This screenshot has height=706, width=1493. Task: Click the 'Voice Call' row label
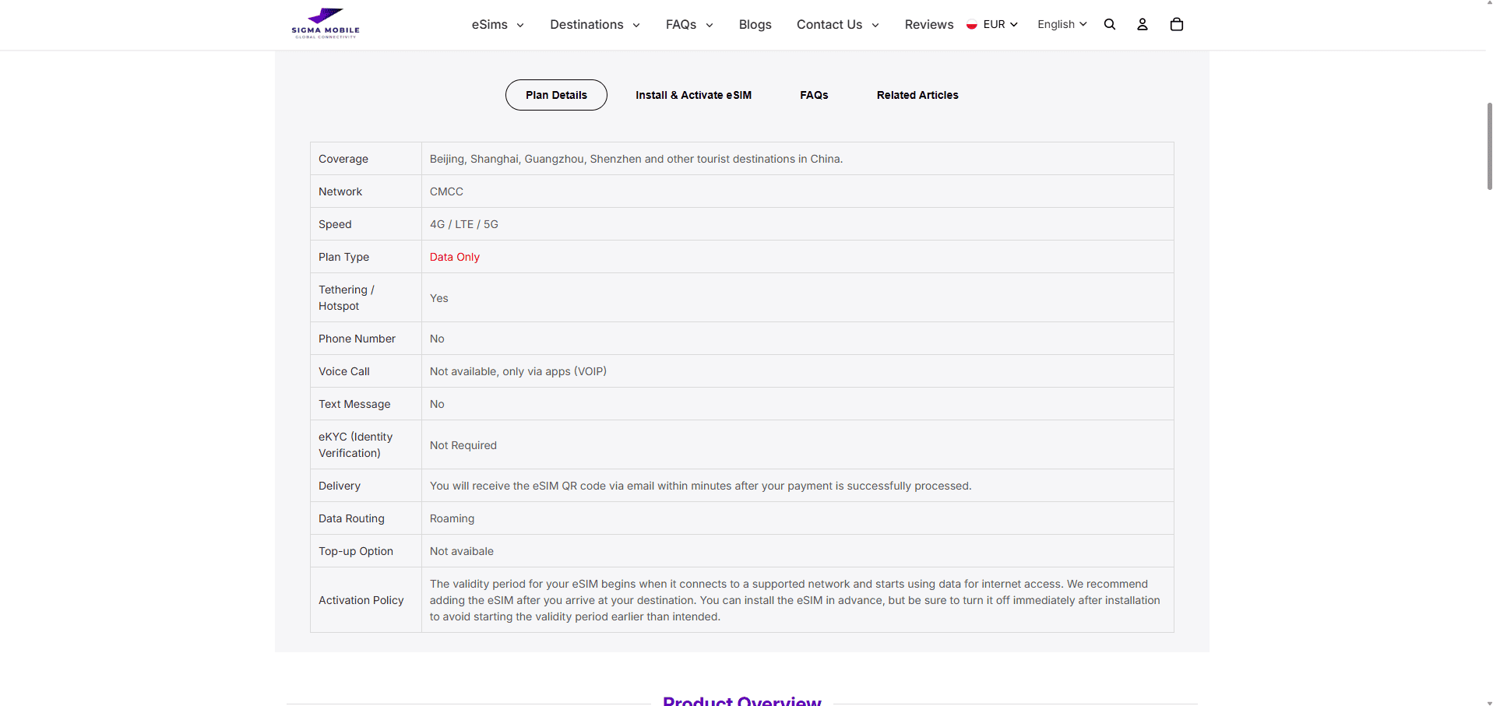coord(344,371)
